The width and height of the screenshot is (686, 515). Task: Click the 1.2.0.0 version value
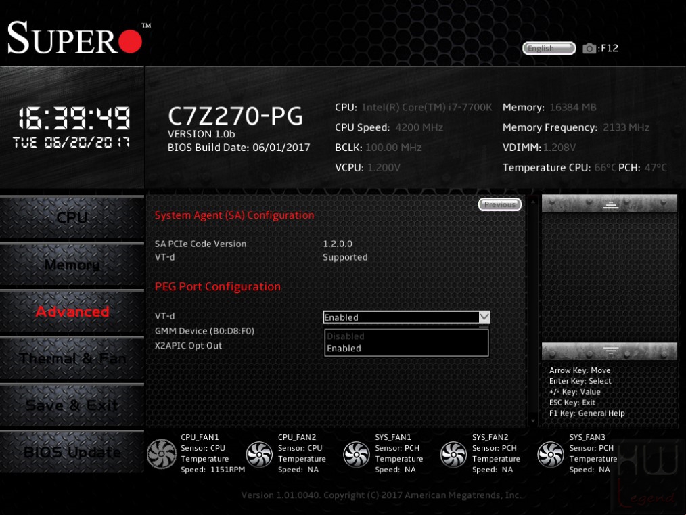point(338,244)
